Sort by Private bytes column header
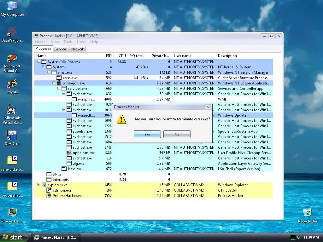This screenshot has height=242, width=323. point(161,56)
